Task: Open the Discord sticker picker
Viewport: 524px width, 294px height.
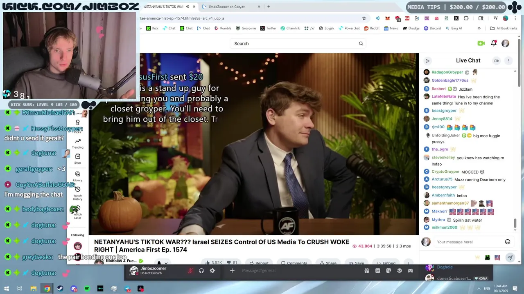Action: pos(388,271)
